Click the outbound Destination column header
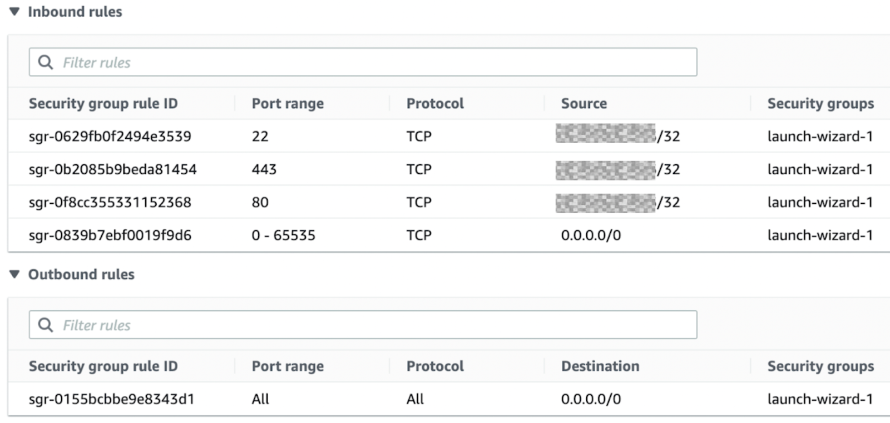Viewport: 890px width, 423px height. pos(600,366)
